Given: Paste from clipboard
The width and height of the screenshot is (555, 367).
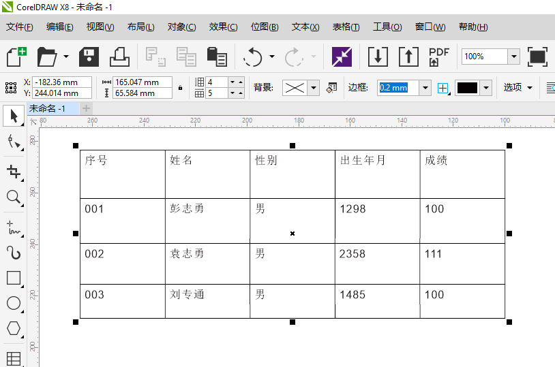Looking at the screenshot, I should 217,57.
